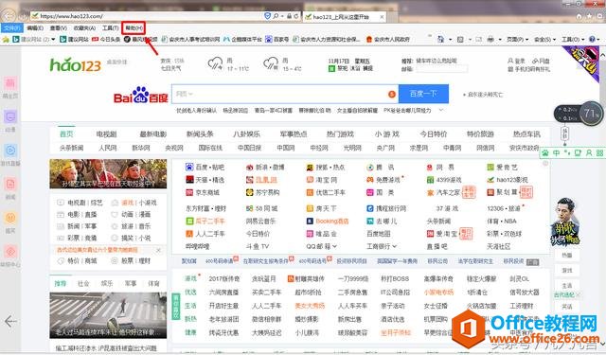
Task: Open the 百家号 favorites bar link
Action: (277, 40)
